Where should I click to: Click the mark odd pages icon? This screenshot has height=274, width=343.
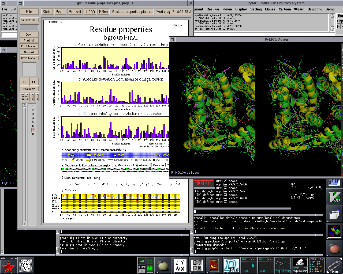point(22,97)
